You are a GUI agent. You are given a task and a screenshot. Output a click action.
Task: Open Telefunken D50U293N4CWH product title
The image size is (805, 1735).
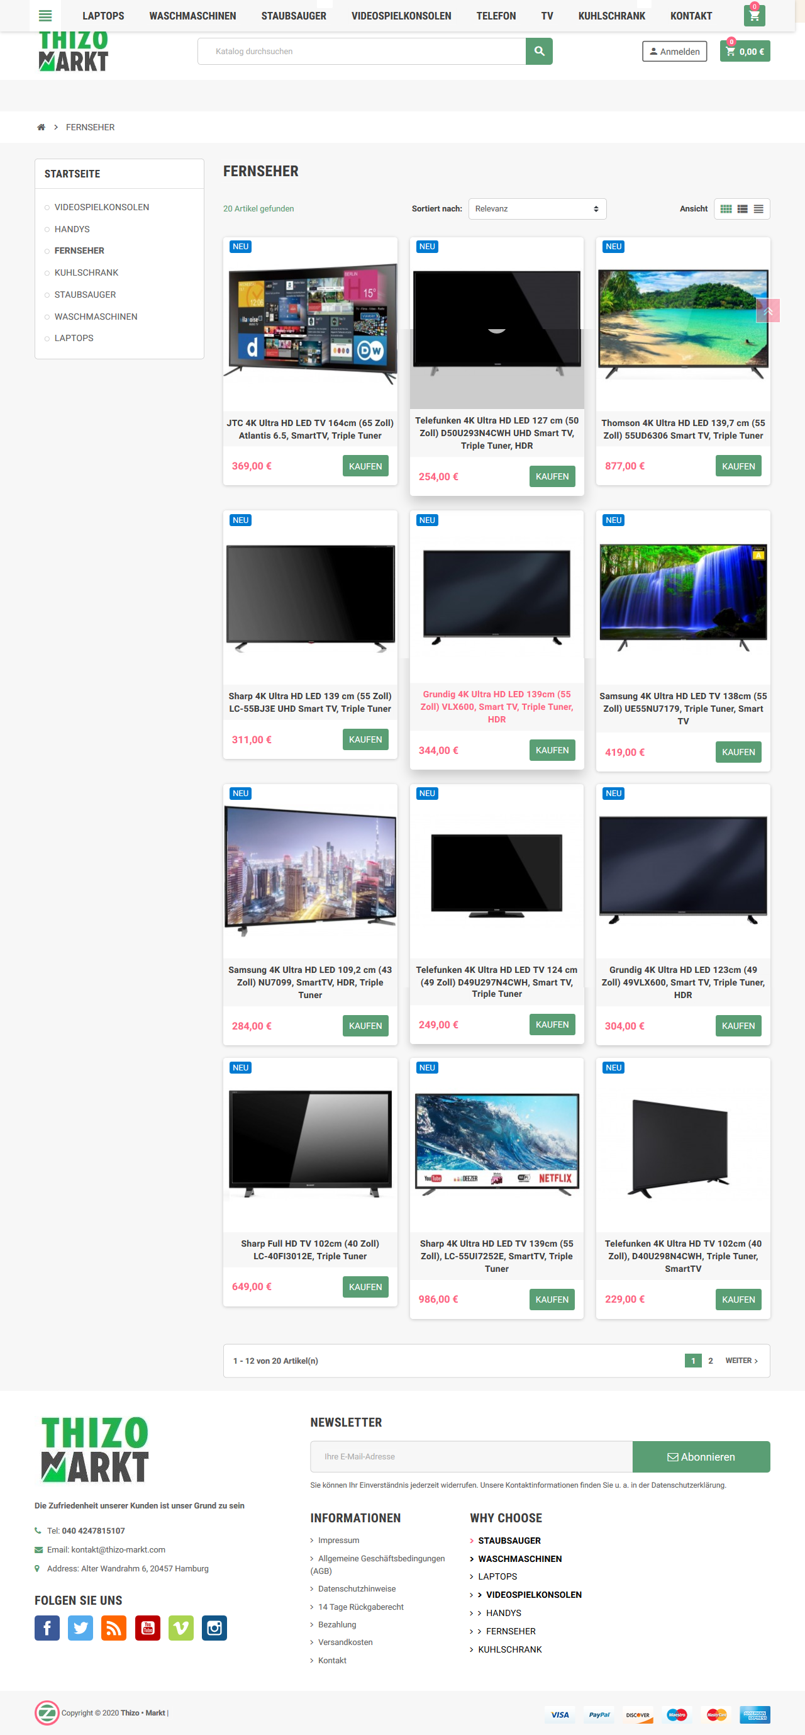(497, 433)
